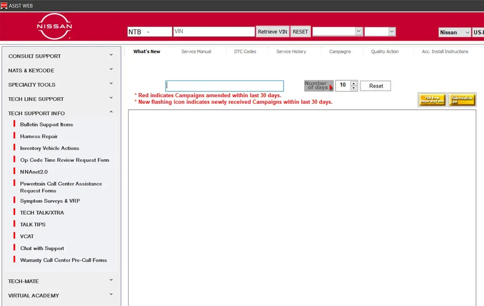Open Op Code Time Review Request Form
This screenshot has height=306, width=484.
point(65,160)
